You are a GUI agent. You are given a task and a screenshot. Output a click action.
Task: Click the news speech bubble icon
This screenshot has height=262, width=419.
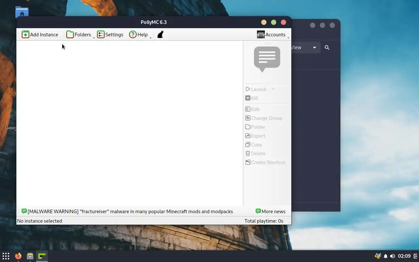pyautogui.click(x=267, y=59)
